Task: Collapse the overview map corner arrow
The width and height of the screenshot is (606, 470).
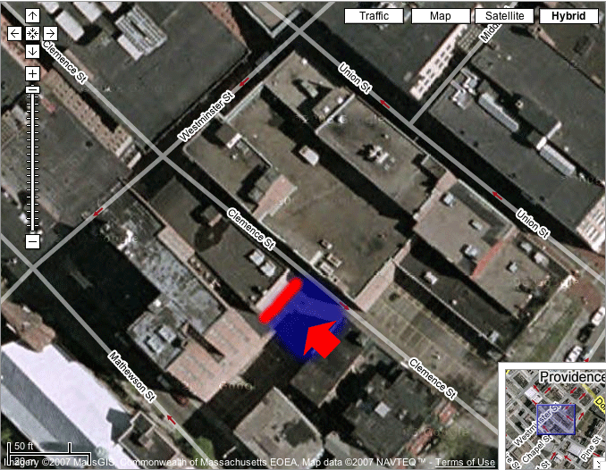Action: 599,463
